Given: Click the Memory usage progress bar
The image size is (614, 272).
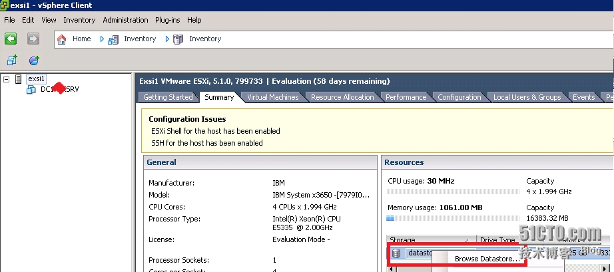Looking at the screenshot, I should click(x=453, y=218).
